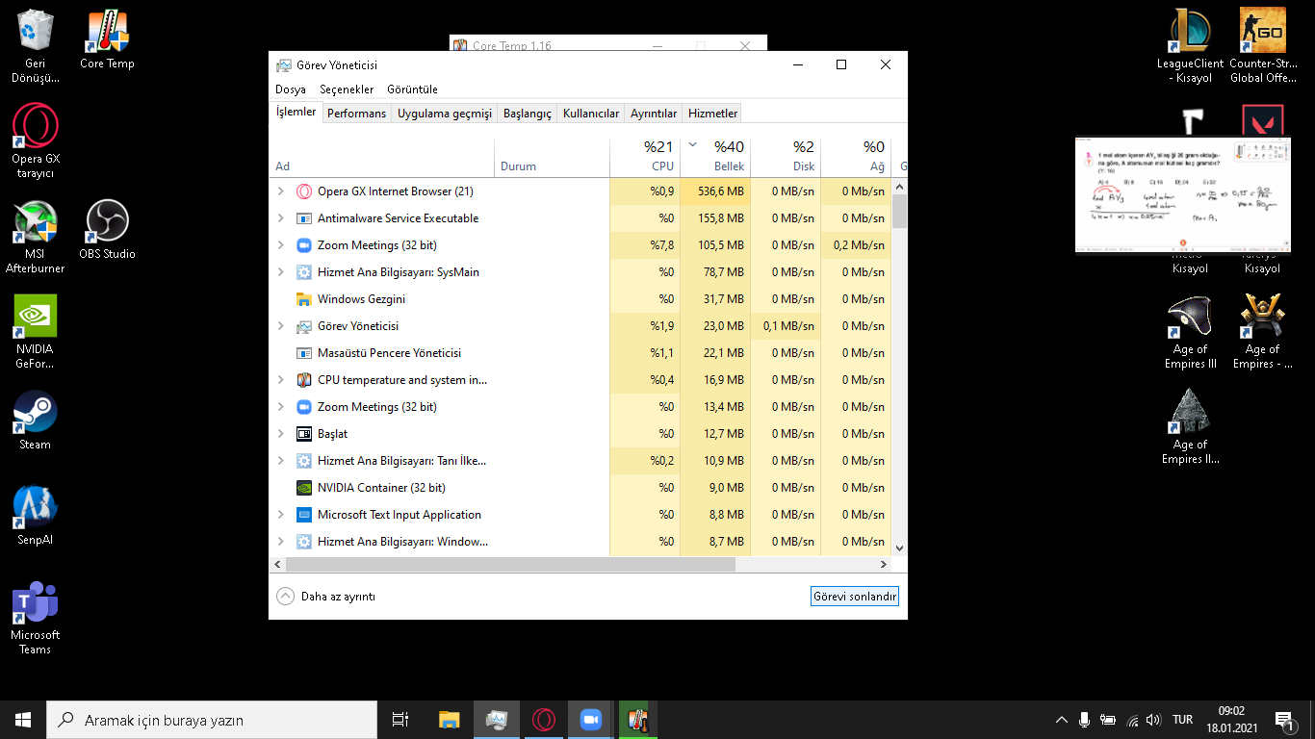This screenshot has width=1315, height=739.
Task: Expand Hizmet Ana Bilgisayarı: SysMain row
Action: click(x=281, y=272)
